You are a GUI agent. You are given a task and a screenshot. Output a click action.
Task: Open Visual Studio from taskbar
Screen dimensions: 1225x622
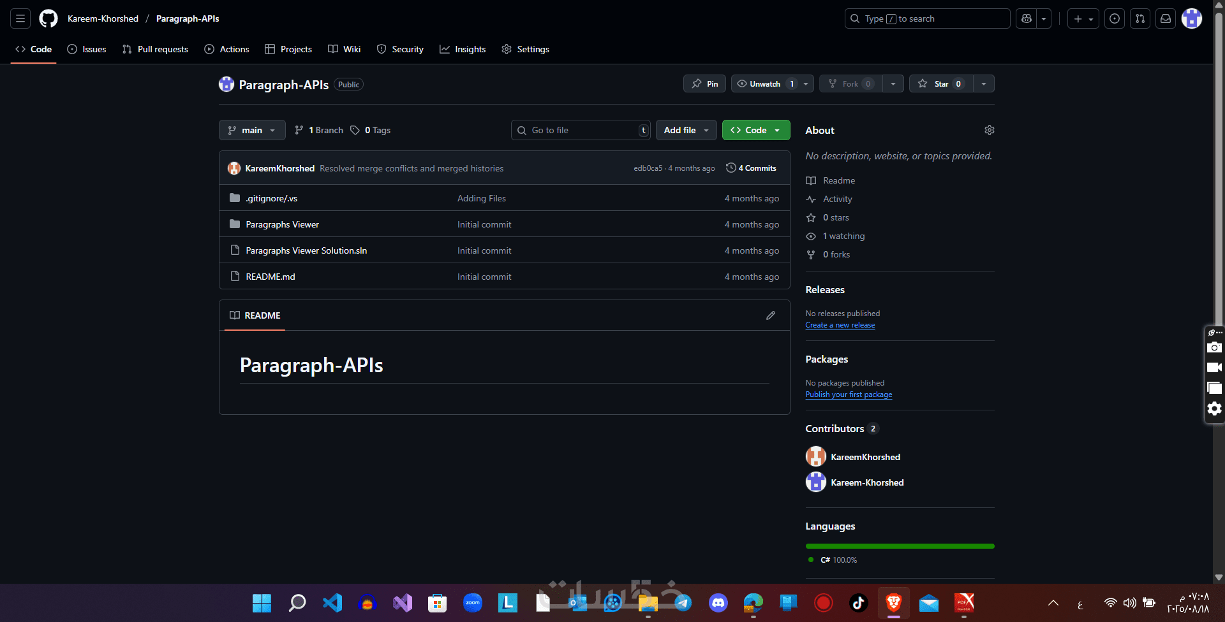(x=403, y=603)
